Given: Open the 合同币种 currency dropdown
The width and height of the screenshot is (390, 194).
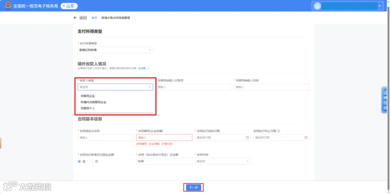Looking at the screenshot, I should (x=223, y=161).
